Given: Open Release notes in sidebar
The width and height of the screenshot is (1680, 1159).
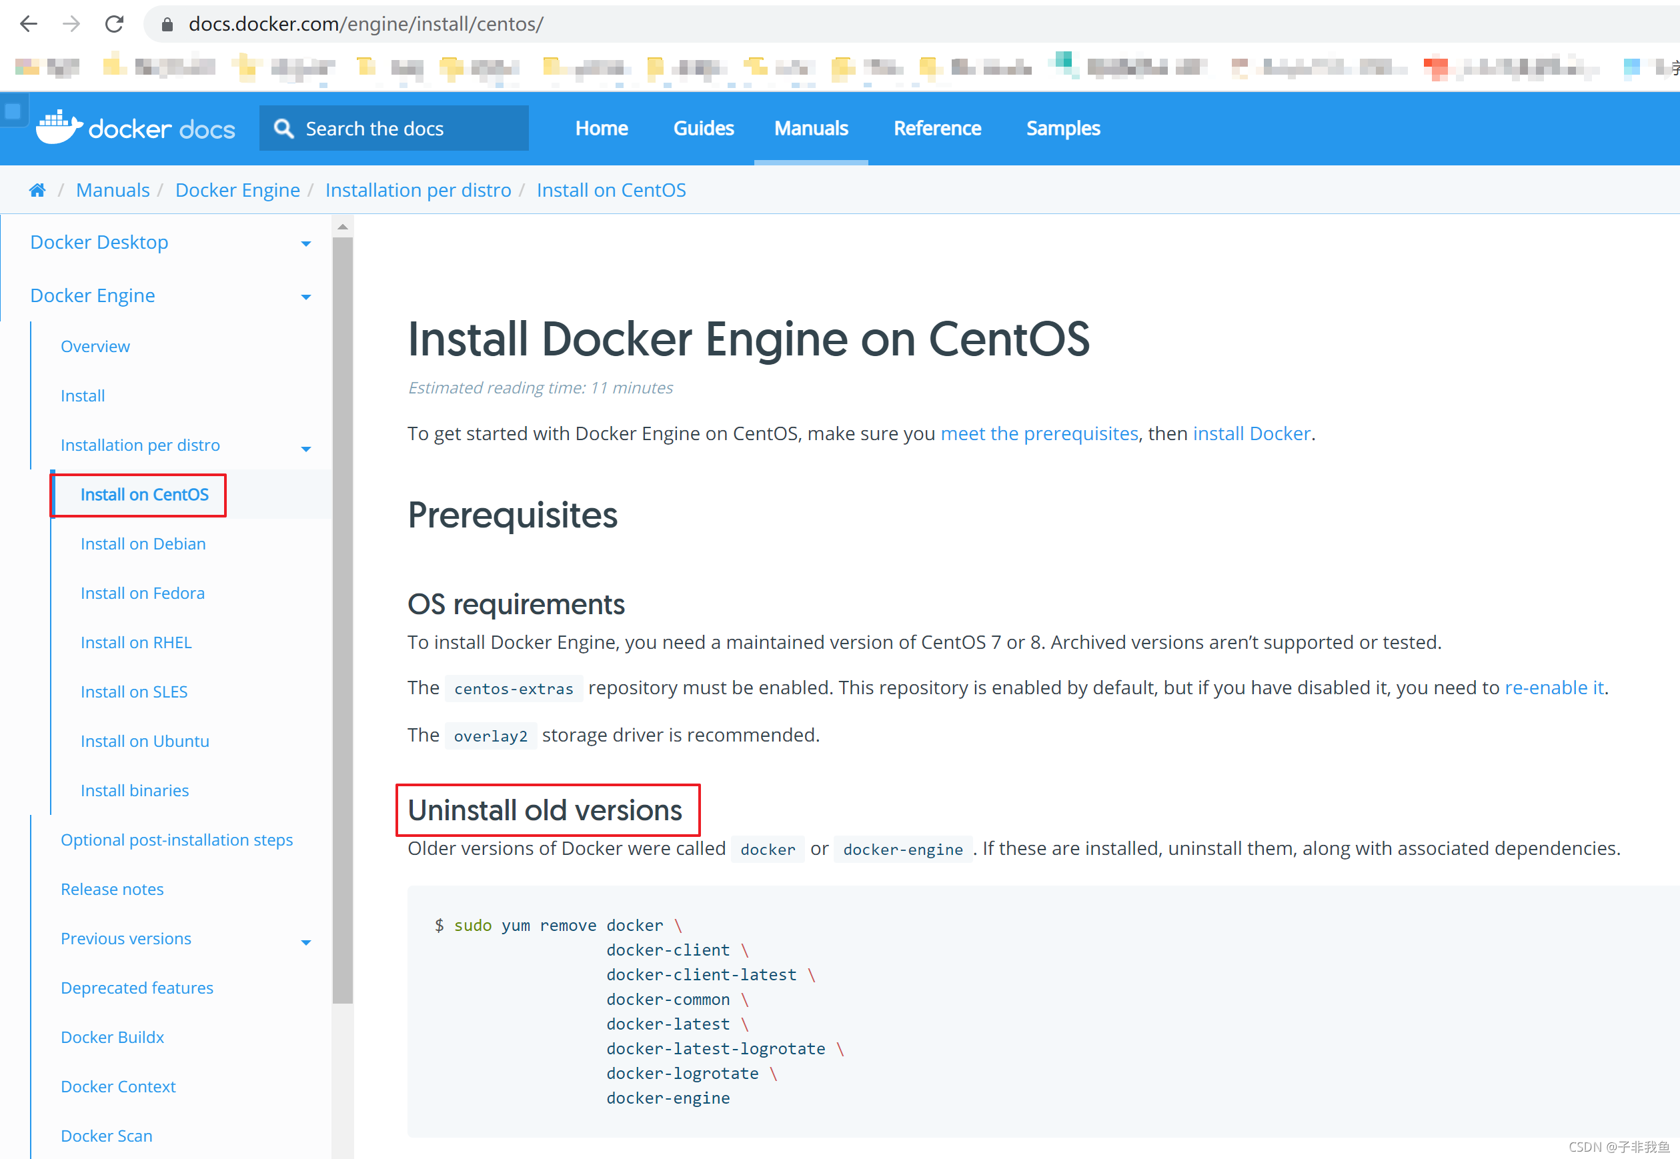Looking at the screenshot, I should tap(112, 890).
